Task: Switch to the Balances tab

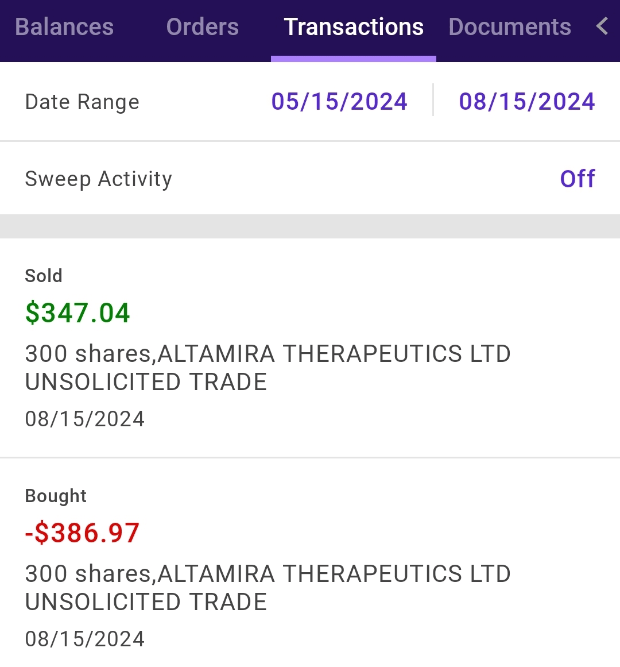Action: point(64,28)
